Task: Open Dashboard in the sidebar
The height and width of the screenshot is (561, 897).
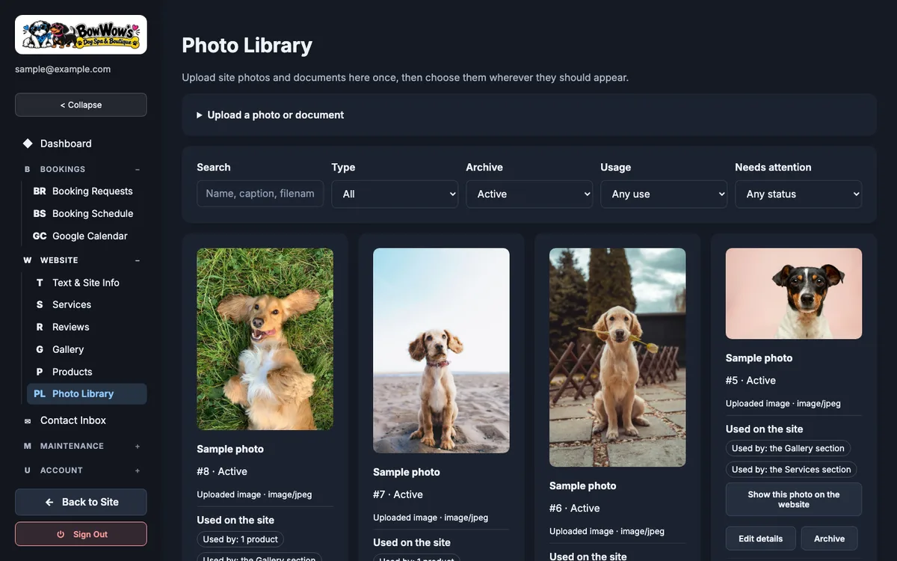Action: [x=81, y=144]
